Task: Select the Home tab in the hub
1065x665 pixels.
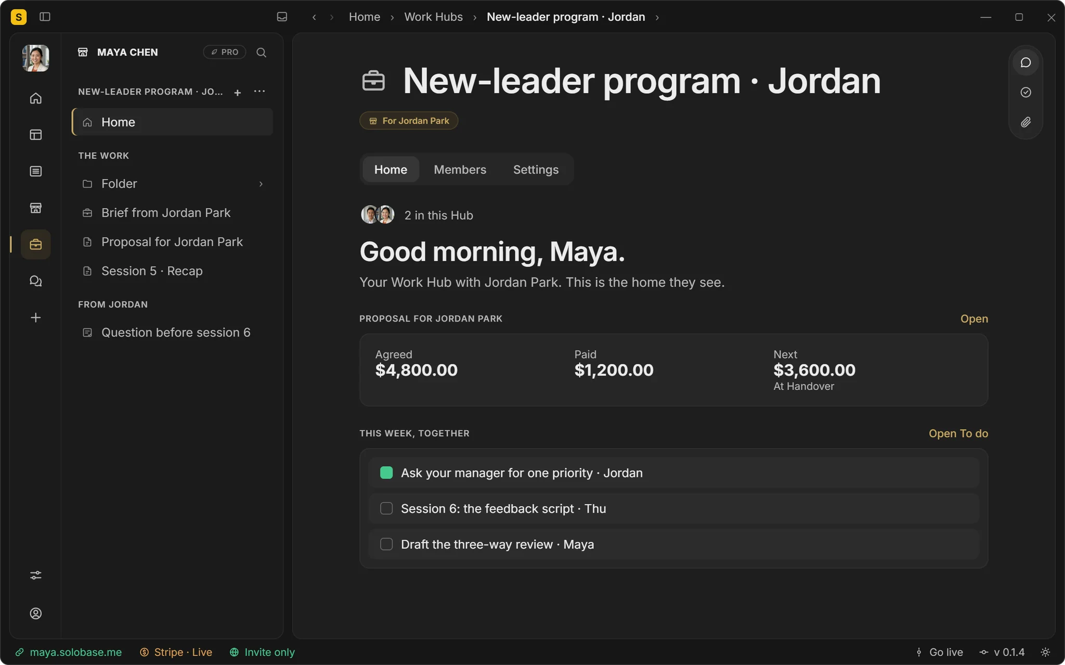Action: coord(391,169)
